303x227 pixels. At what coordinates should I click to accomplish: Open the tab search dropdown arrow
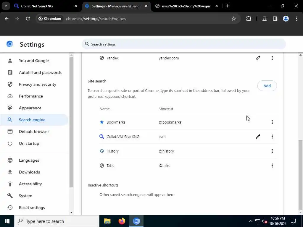6,6
